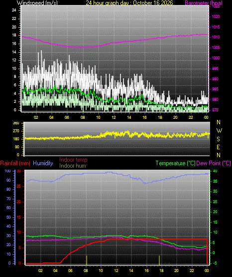Select the green '35' temperature axis value

[x=215, y=181]
